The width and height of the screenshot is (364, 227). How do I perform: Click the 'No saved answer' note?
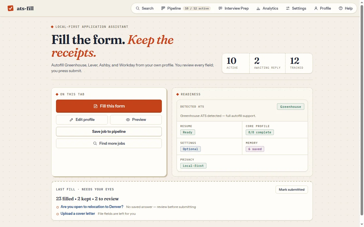[x=161, y=207]
